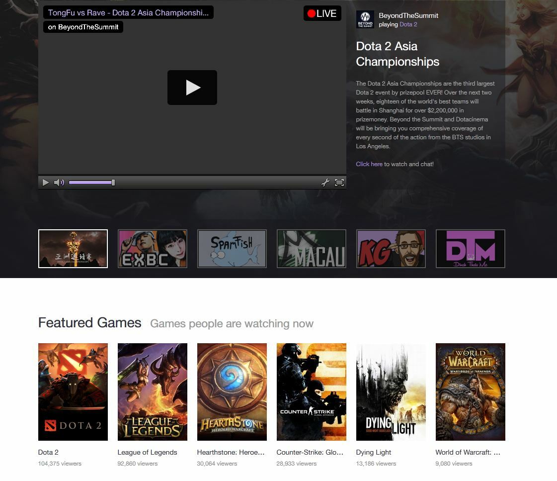Screen dimensions: 557x481
Task: Select the DTM featured stream thumbnail
Action: (471, 249)
